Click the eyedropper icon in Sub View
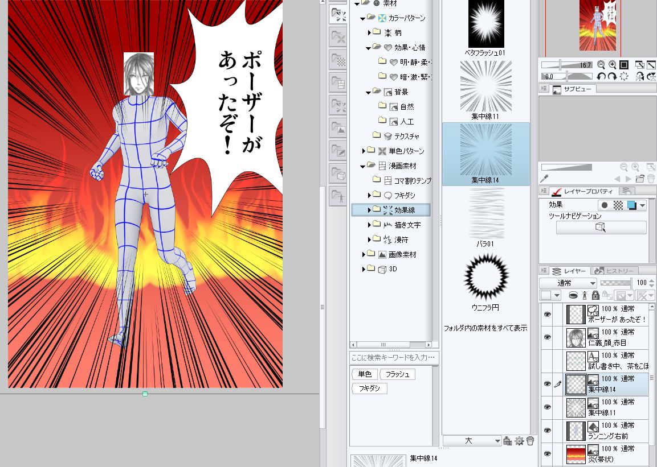 coord(544,179)
